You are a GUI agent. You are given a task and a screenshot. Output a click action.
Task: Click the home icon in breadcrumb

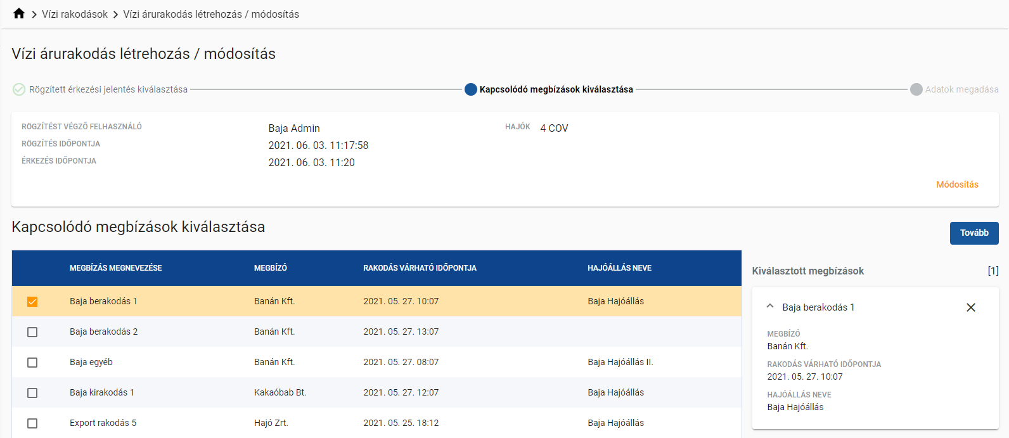coord(19,14)
